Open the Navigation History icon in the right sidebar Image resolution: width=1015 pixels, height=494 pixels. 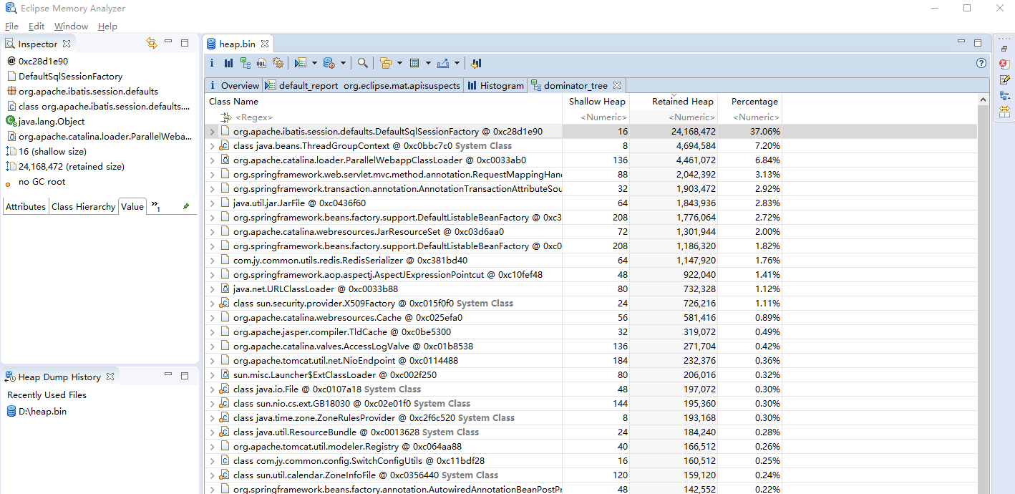coord(1004,95)
